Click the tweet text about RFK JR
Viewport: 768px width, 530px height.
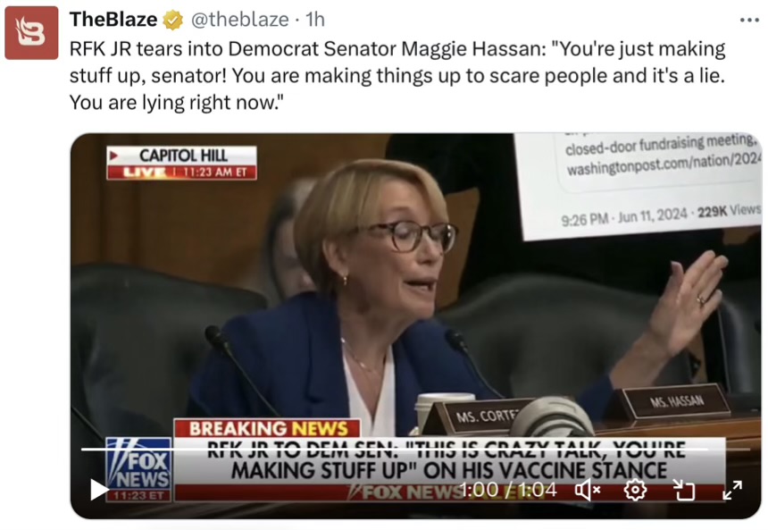point(397,75)
